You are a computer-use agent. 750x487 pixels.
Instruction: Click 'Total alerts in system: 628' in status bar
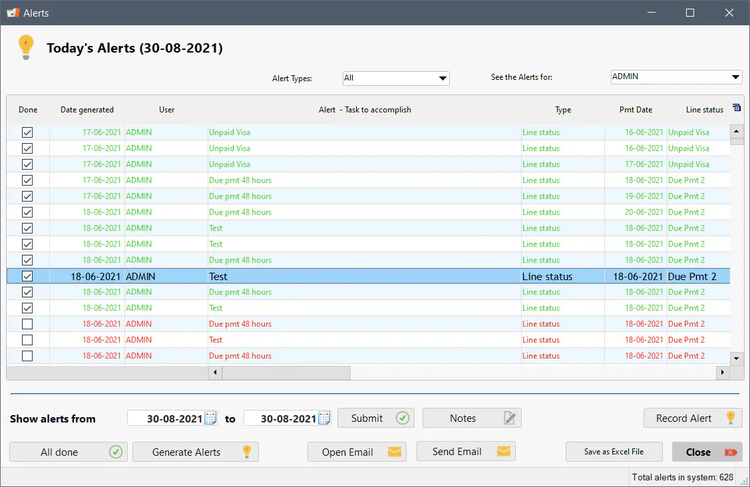[x=683, y=477]
